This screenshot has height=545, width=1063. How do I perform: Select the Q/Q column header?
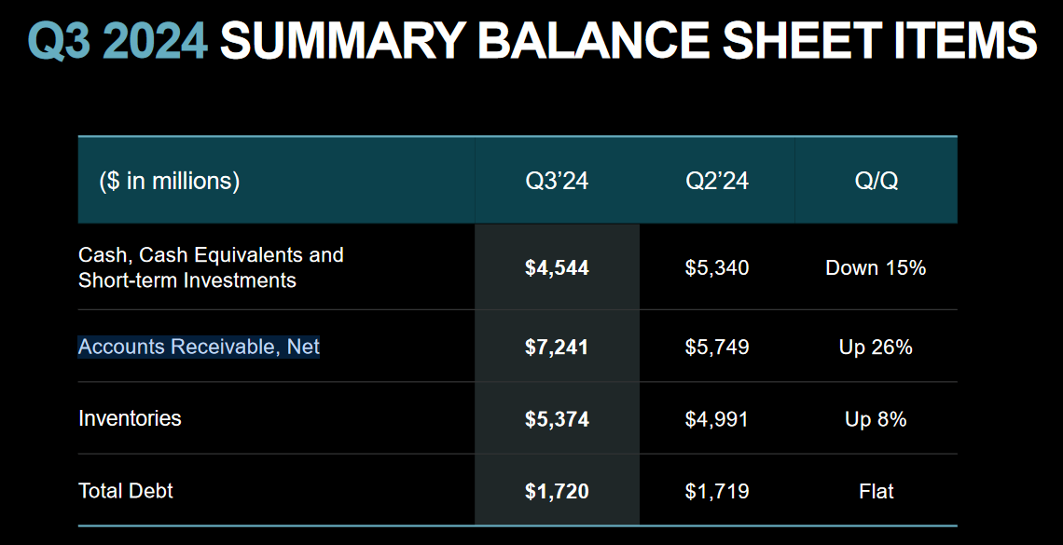click(x=876, y=181)
